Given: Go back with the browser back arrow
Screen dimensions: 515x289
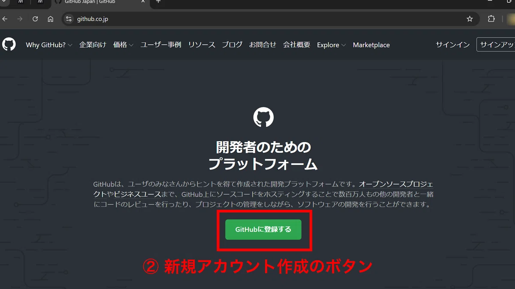Looking at the screenshot, I should (x=5, y=19).
